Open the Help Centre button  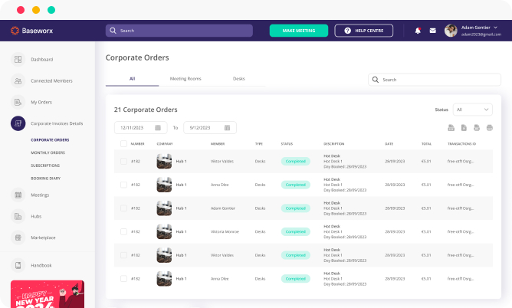(x=363, y=31)
